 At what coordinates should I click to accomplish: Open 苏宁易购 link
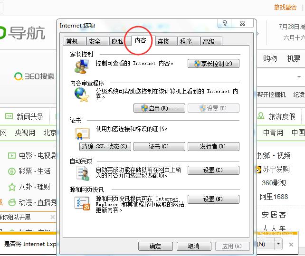(x=276, y=169)
